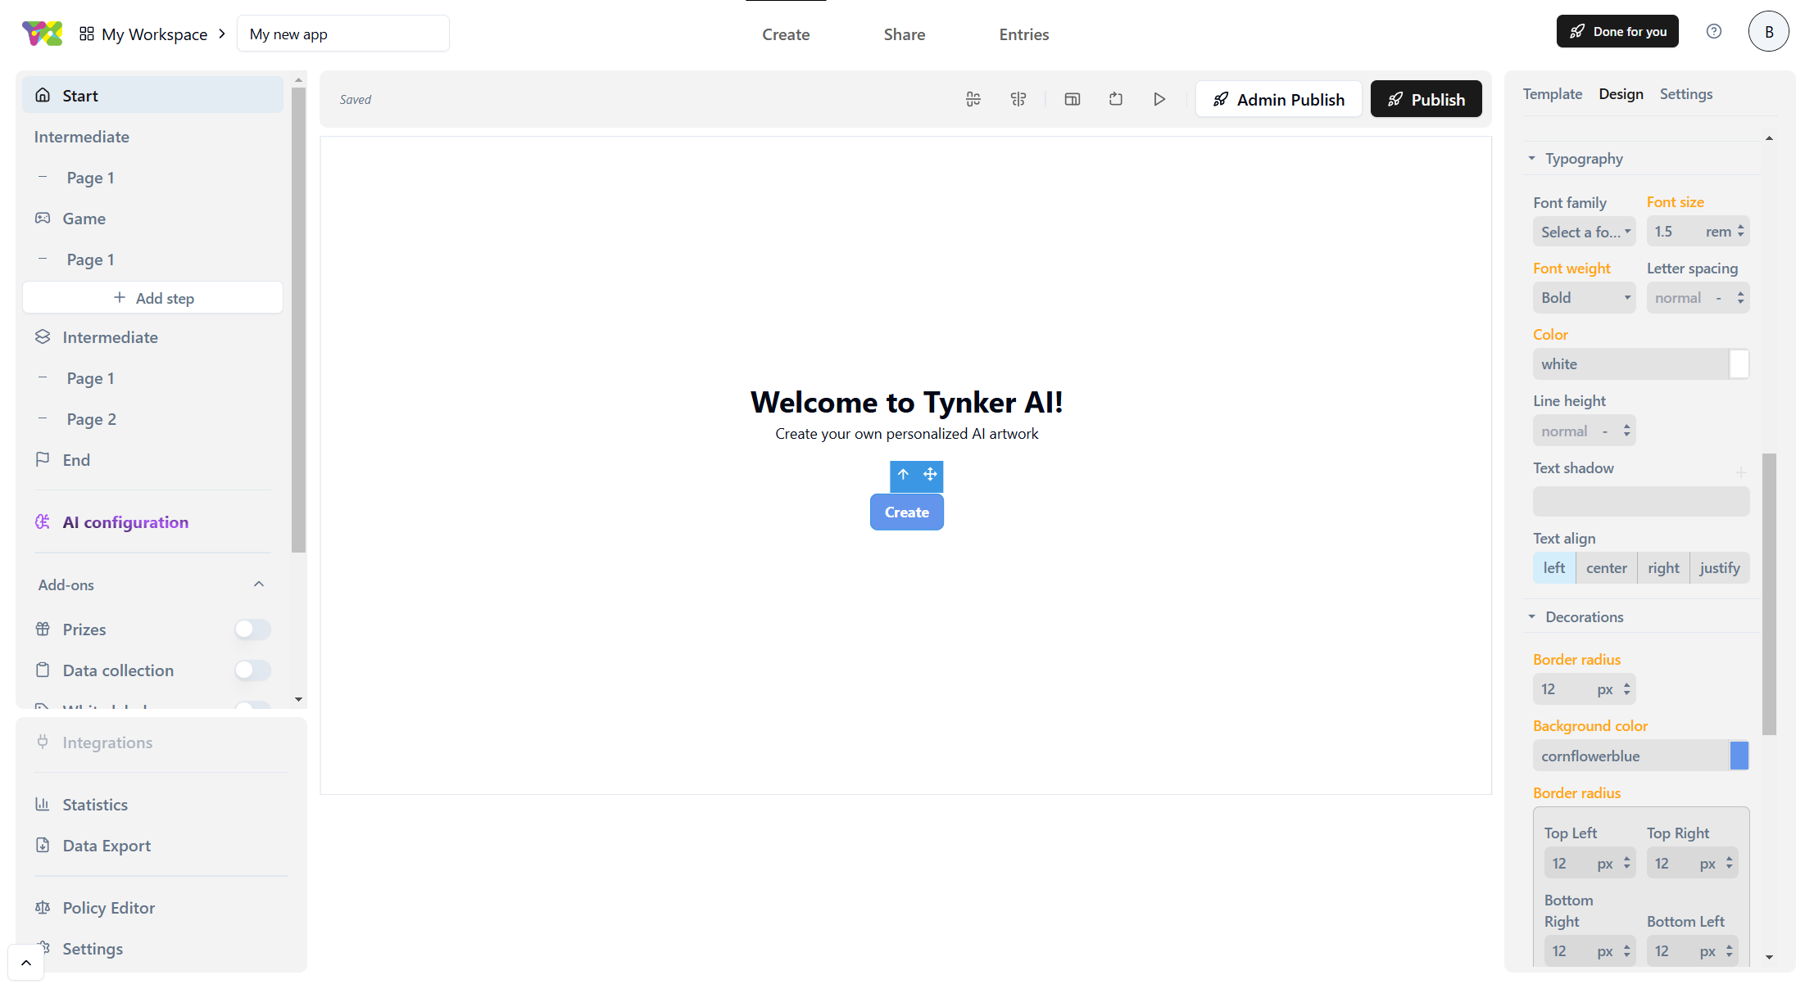Click the play preview icon in the toolbar
The image size is (1805, 984).
1159,99
